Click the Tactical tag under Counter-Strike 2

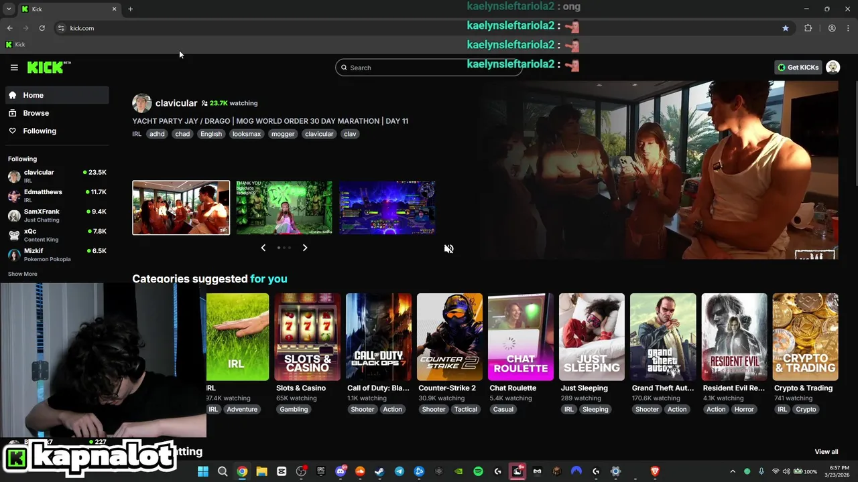[465, 410]
